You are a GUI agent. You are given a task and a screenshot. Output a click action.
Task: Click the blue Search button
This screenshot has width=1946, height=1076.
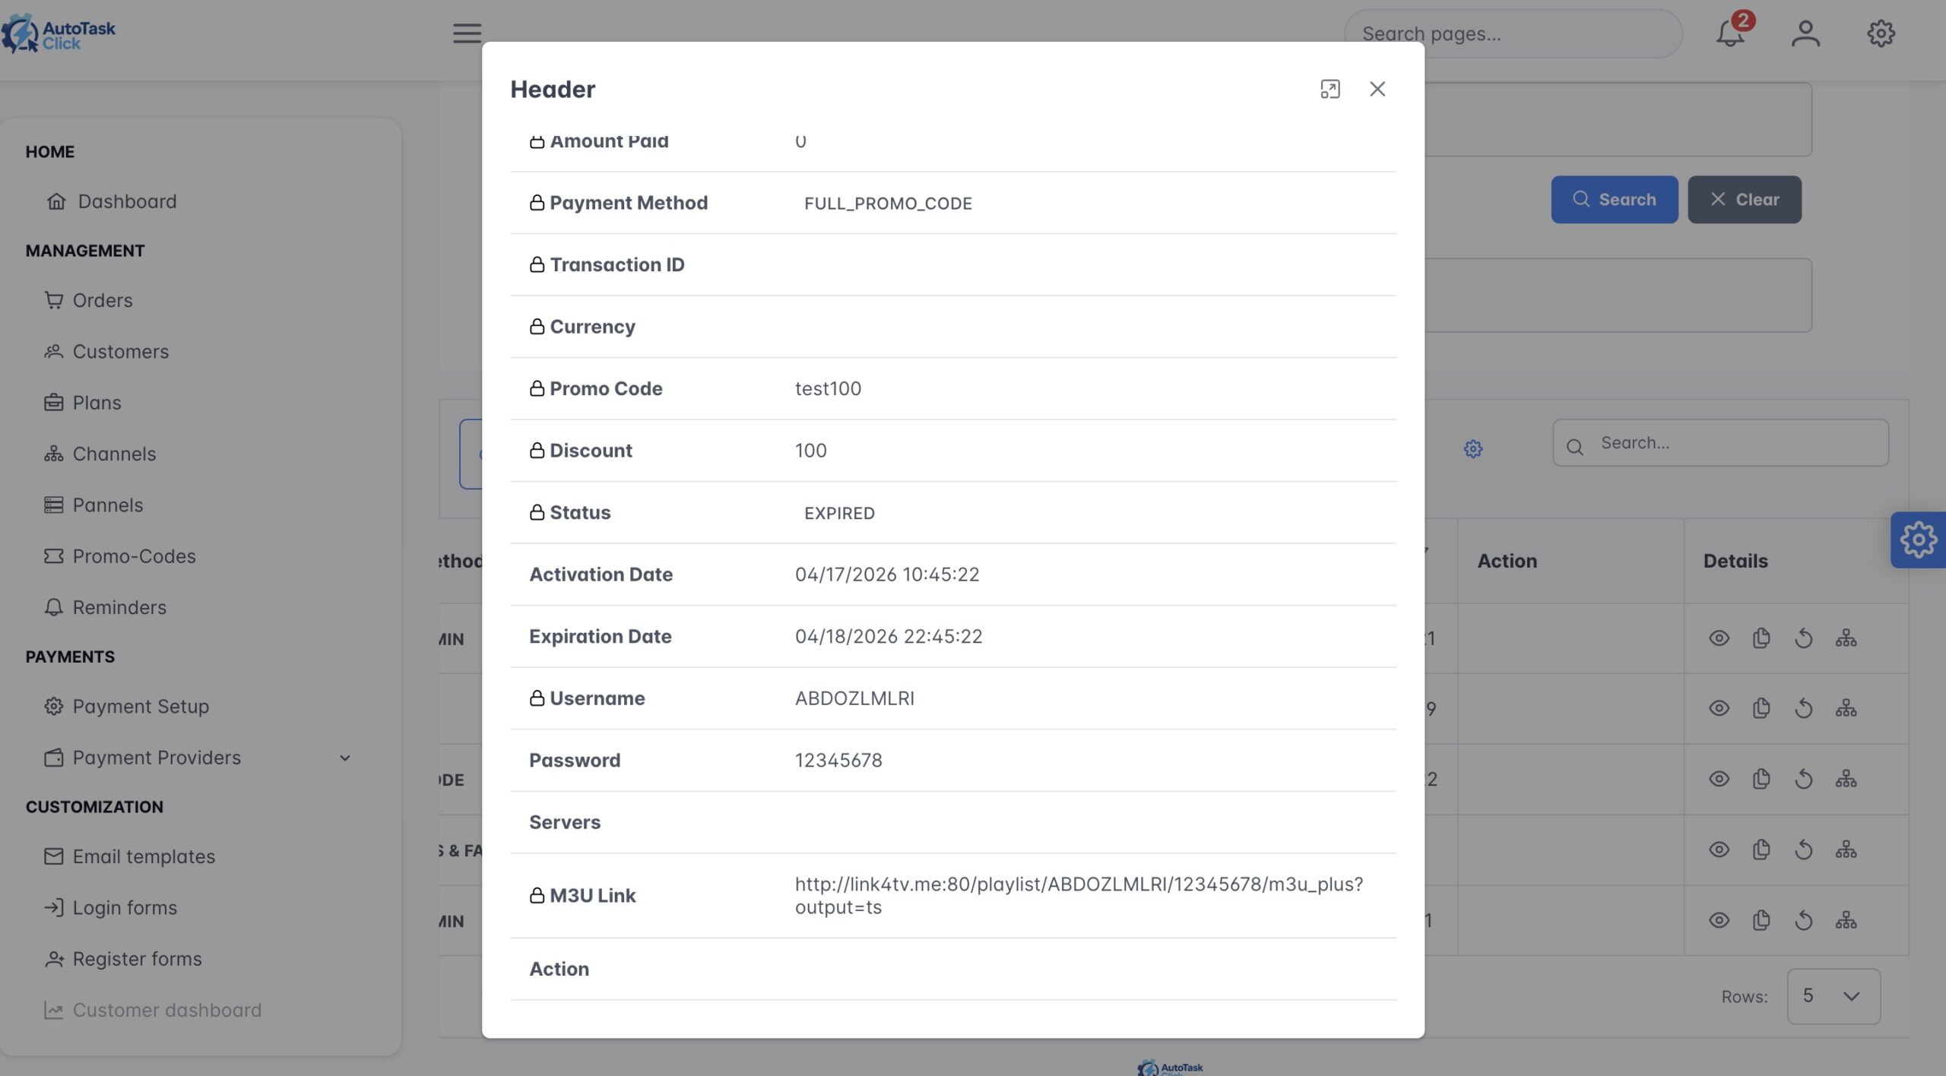1615,200
